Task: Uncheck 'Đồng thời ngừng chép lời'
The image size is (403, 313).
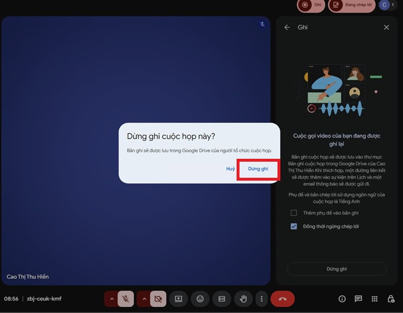Action: (294, 226)
